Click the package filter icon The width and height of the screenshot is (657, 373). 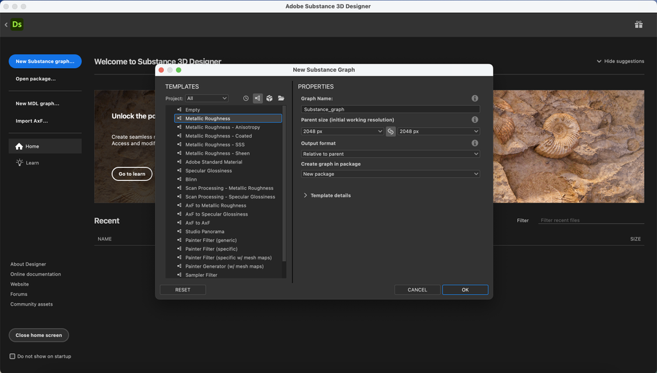coord(270,98)
